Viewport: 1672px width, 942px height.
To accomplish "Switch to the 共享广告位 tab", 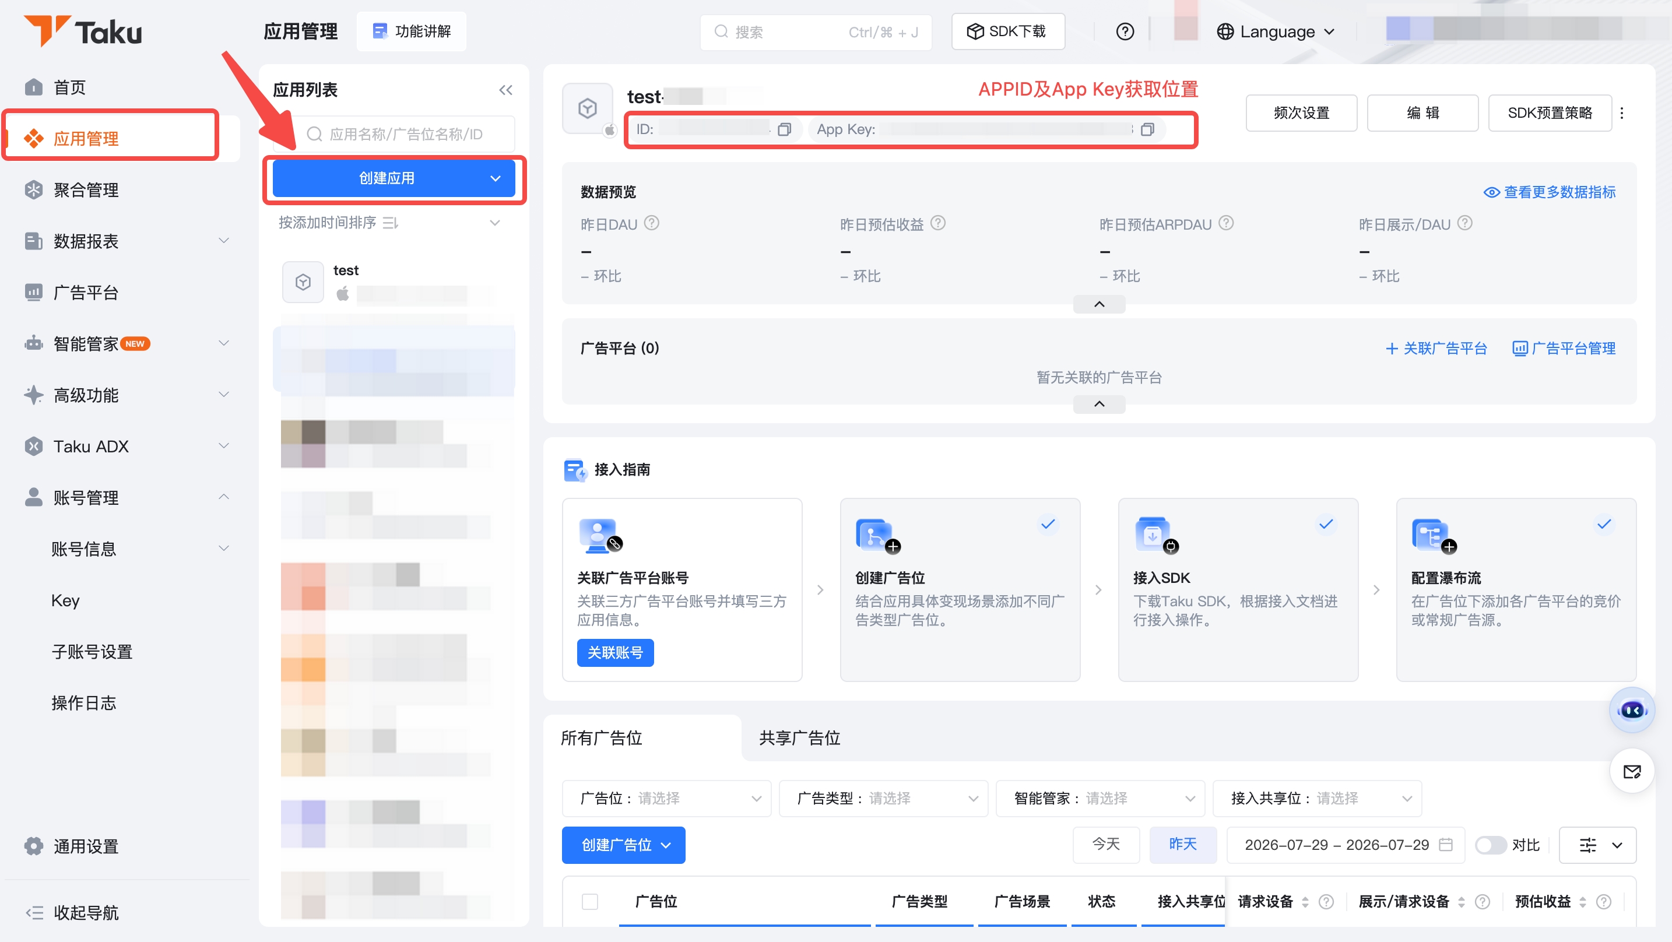I will coord(800,738).
